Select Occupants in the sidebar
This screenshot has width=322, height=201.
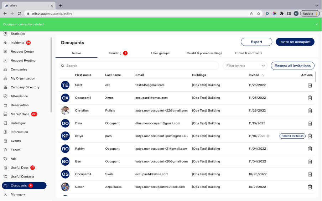point(24,186)
